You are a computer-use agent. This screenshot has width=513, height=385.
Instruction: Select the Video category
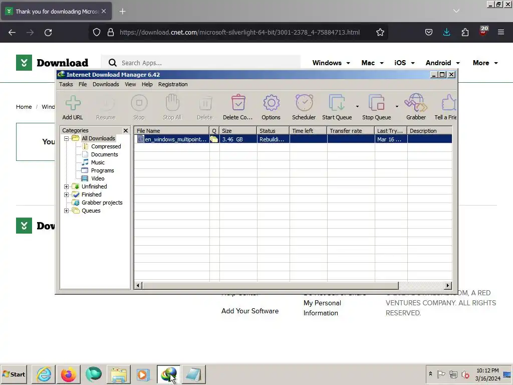(x=98, y=178)
